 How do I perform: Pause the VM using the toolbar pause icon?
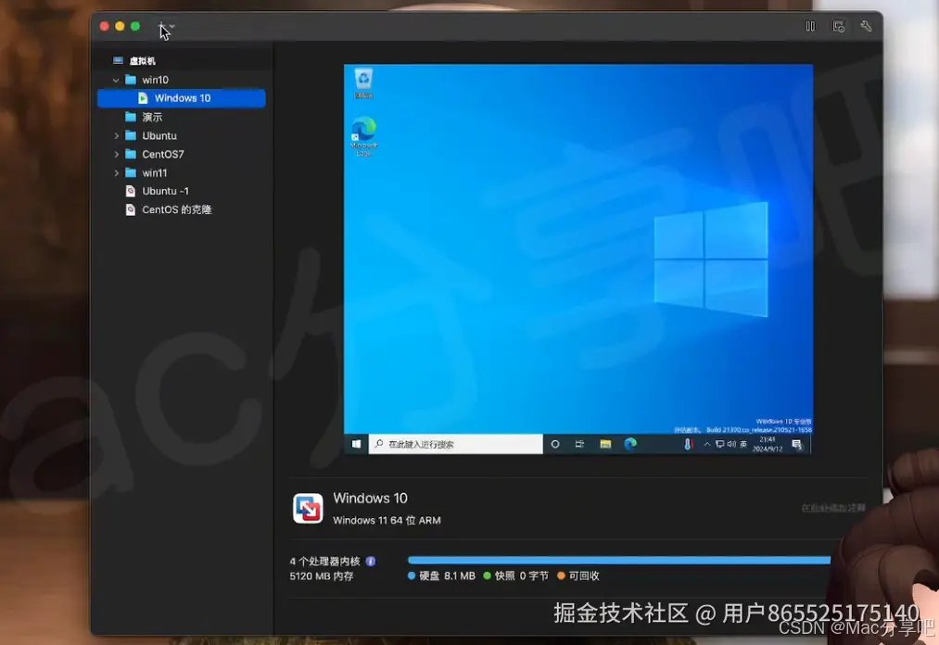pyautogui.click(x=809, y=26)
